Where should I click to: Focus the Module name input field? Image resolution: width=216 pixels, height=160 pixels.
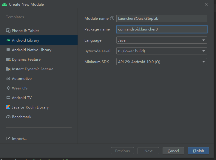162,19
